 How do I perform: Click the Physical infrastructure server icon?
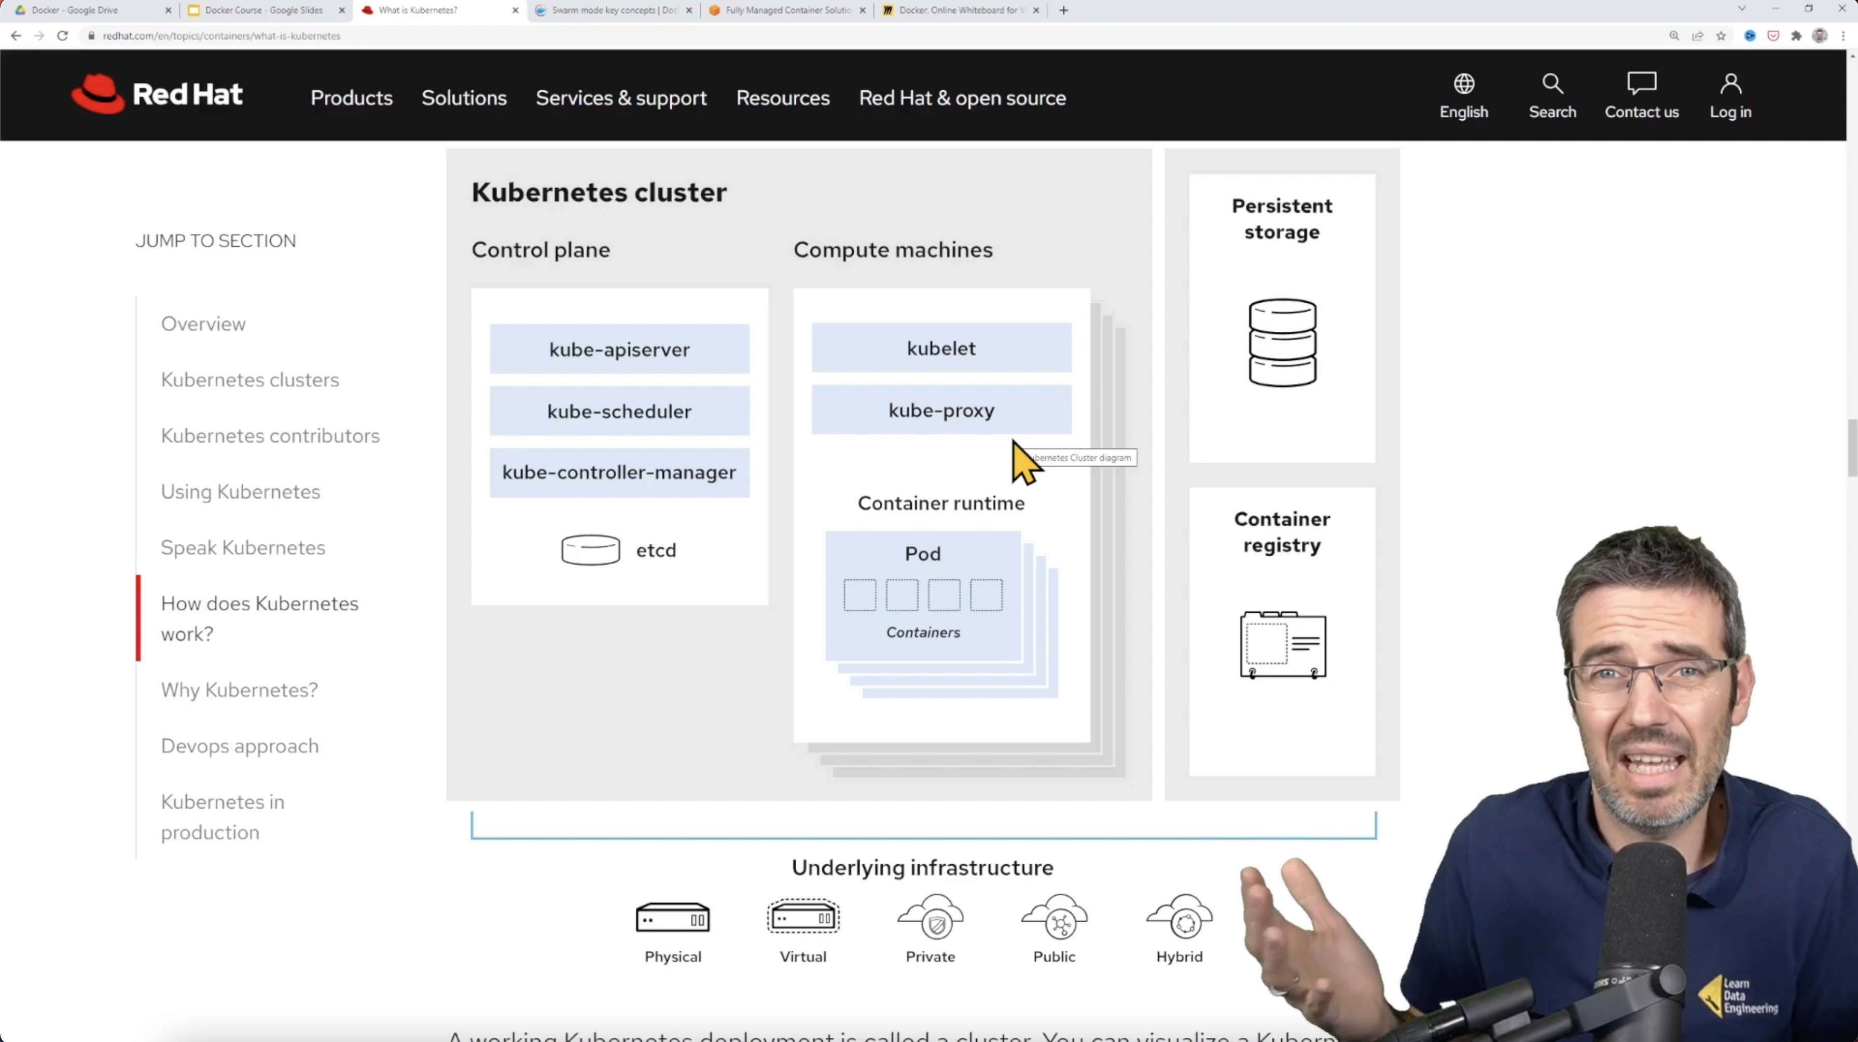[672, 917]
